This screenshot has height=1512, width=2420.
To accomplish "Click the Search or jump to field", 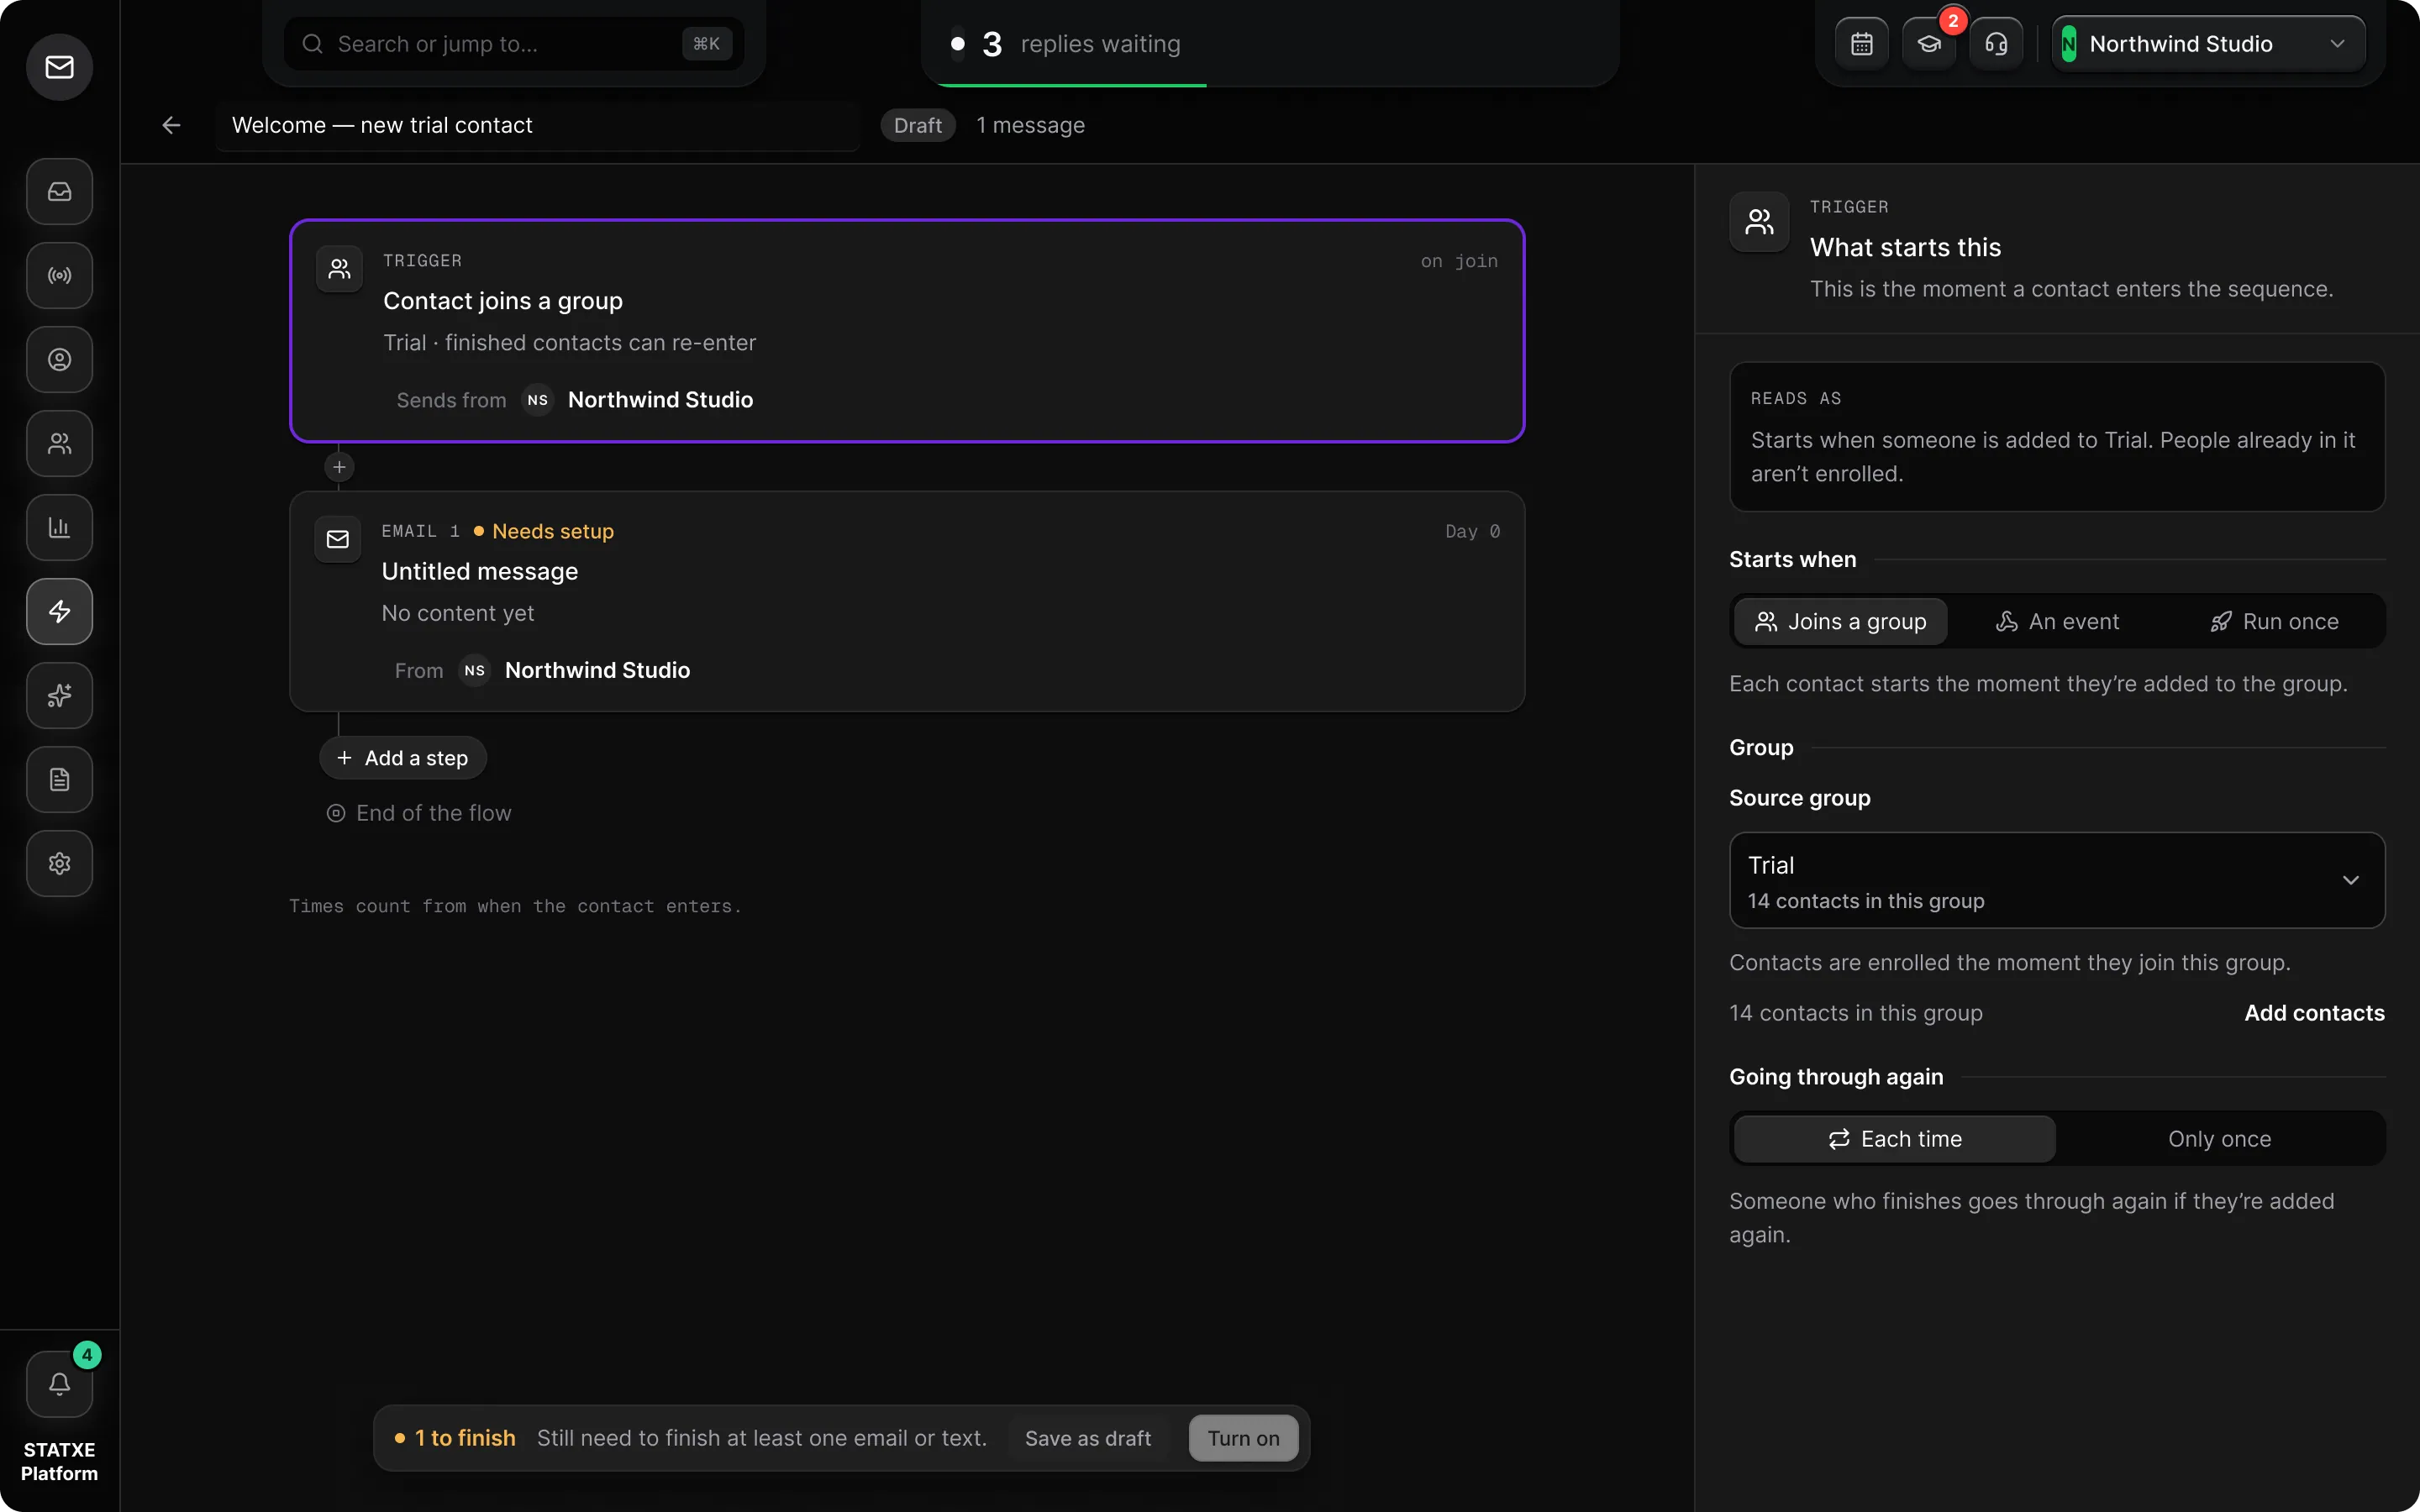I will tap(514, 44).
